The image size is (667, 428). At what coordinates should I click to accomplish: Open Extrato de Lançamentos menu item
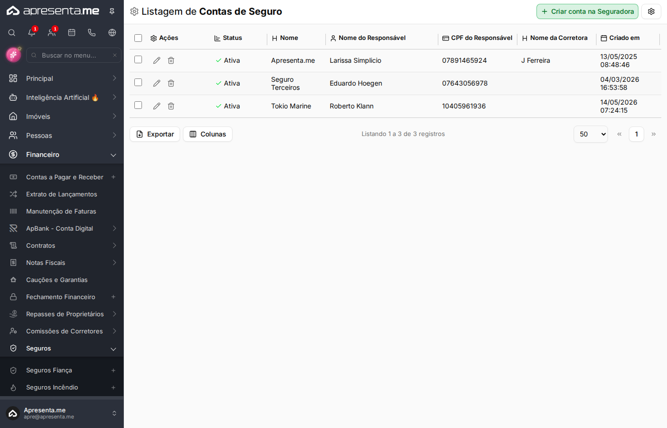click(x=62, y=194)
